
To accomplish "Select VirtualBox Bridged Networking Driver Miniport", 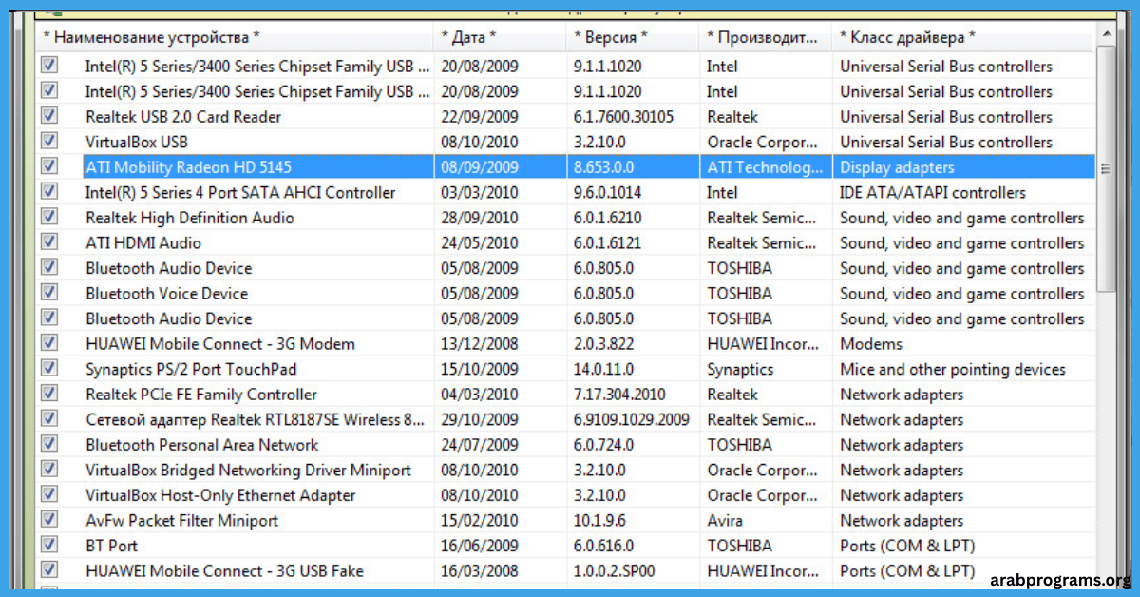I will 248,470.
